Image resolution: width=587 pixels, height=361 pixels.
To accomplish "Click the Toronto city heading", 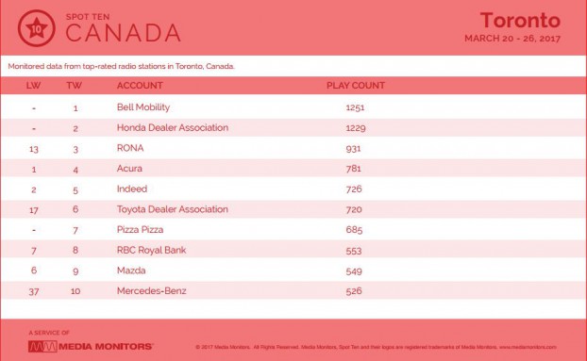I will (520, 20).
